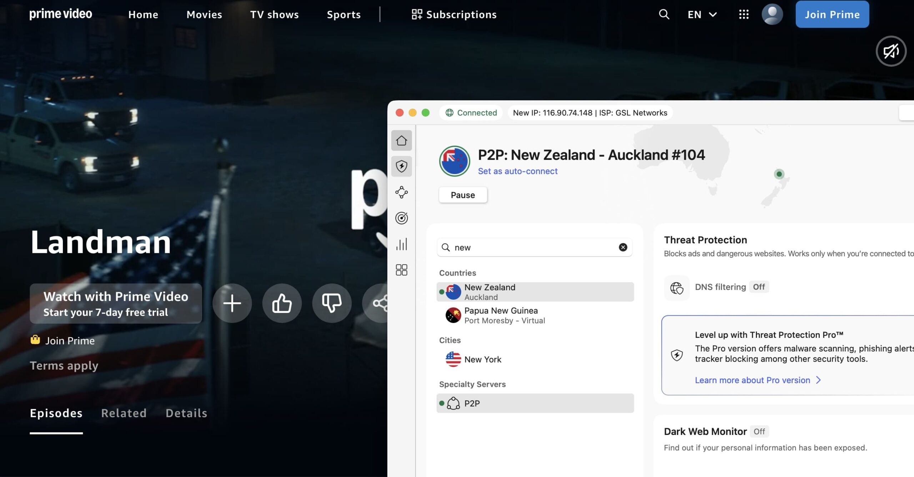This screenshot has width=914, height=477.
Task: Expand Learn more about Pro version chevron
Action: (818, 380)
